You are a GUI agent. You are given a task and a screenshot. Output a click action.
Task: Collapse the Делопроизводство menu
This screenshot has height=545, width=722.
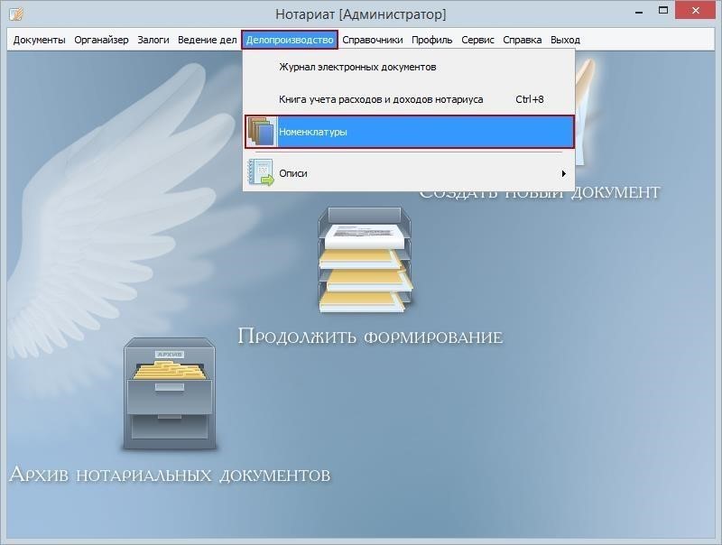click(290, 40)
